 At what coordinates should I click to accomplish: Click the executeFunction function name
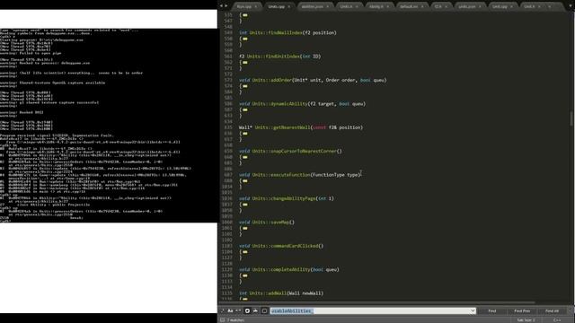tap(290, 175)
